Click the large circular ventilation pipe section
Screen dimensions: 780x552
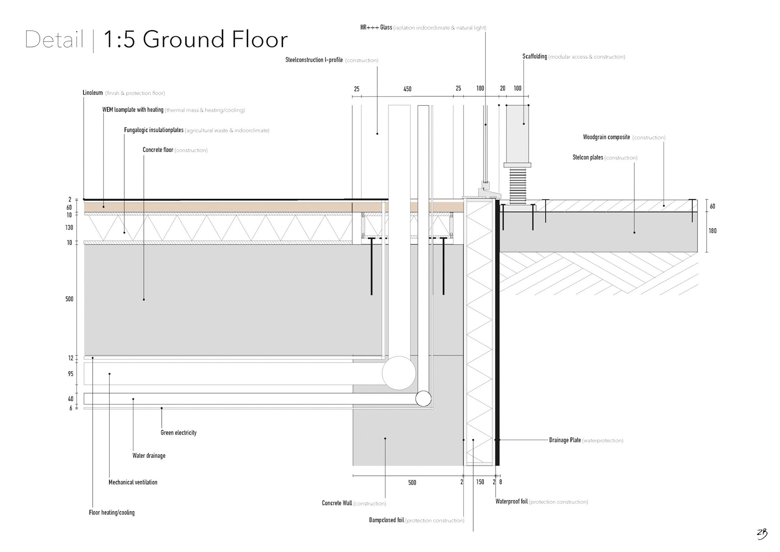[399, 373]
